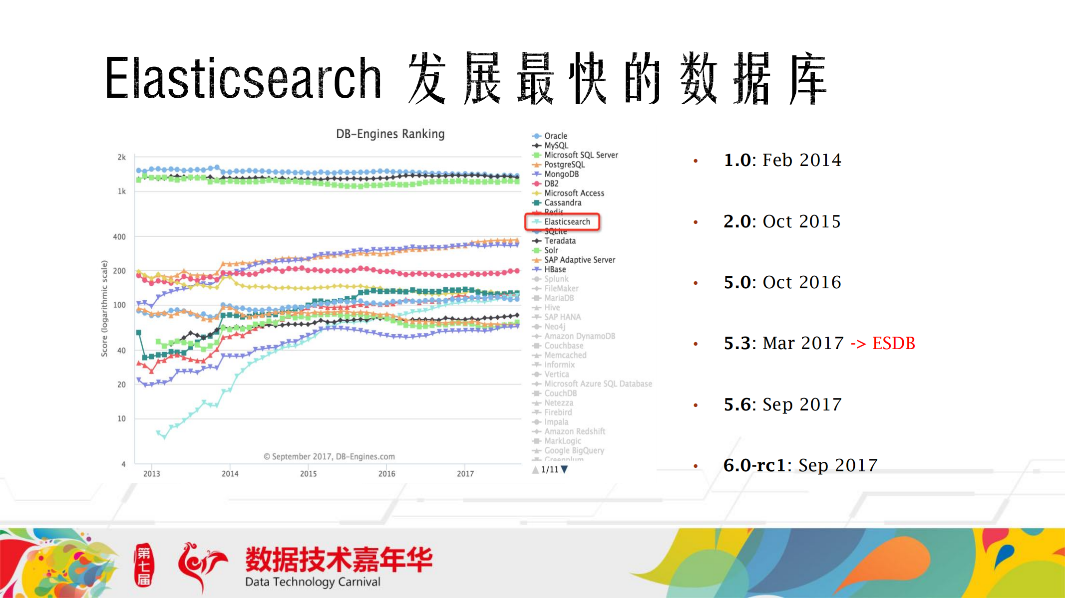Click the Cassandra legend square icon
1065x598 pixels.
(536, 202)
